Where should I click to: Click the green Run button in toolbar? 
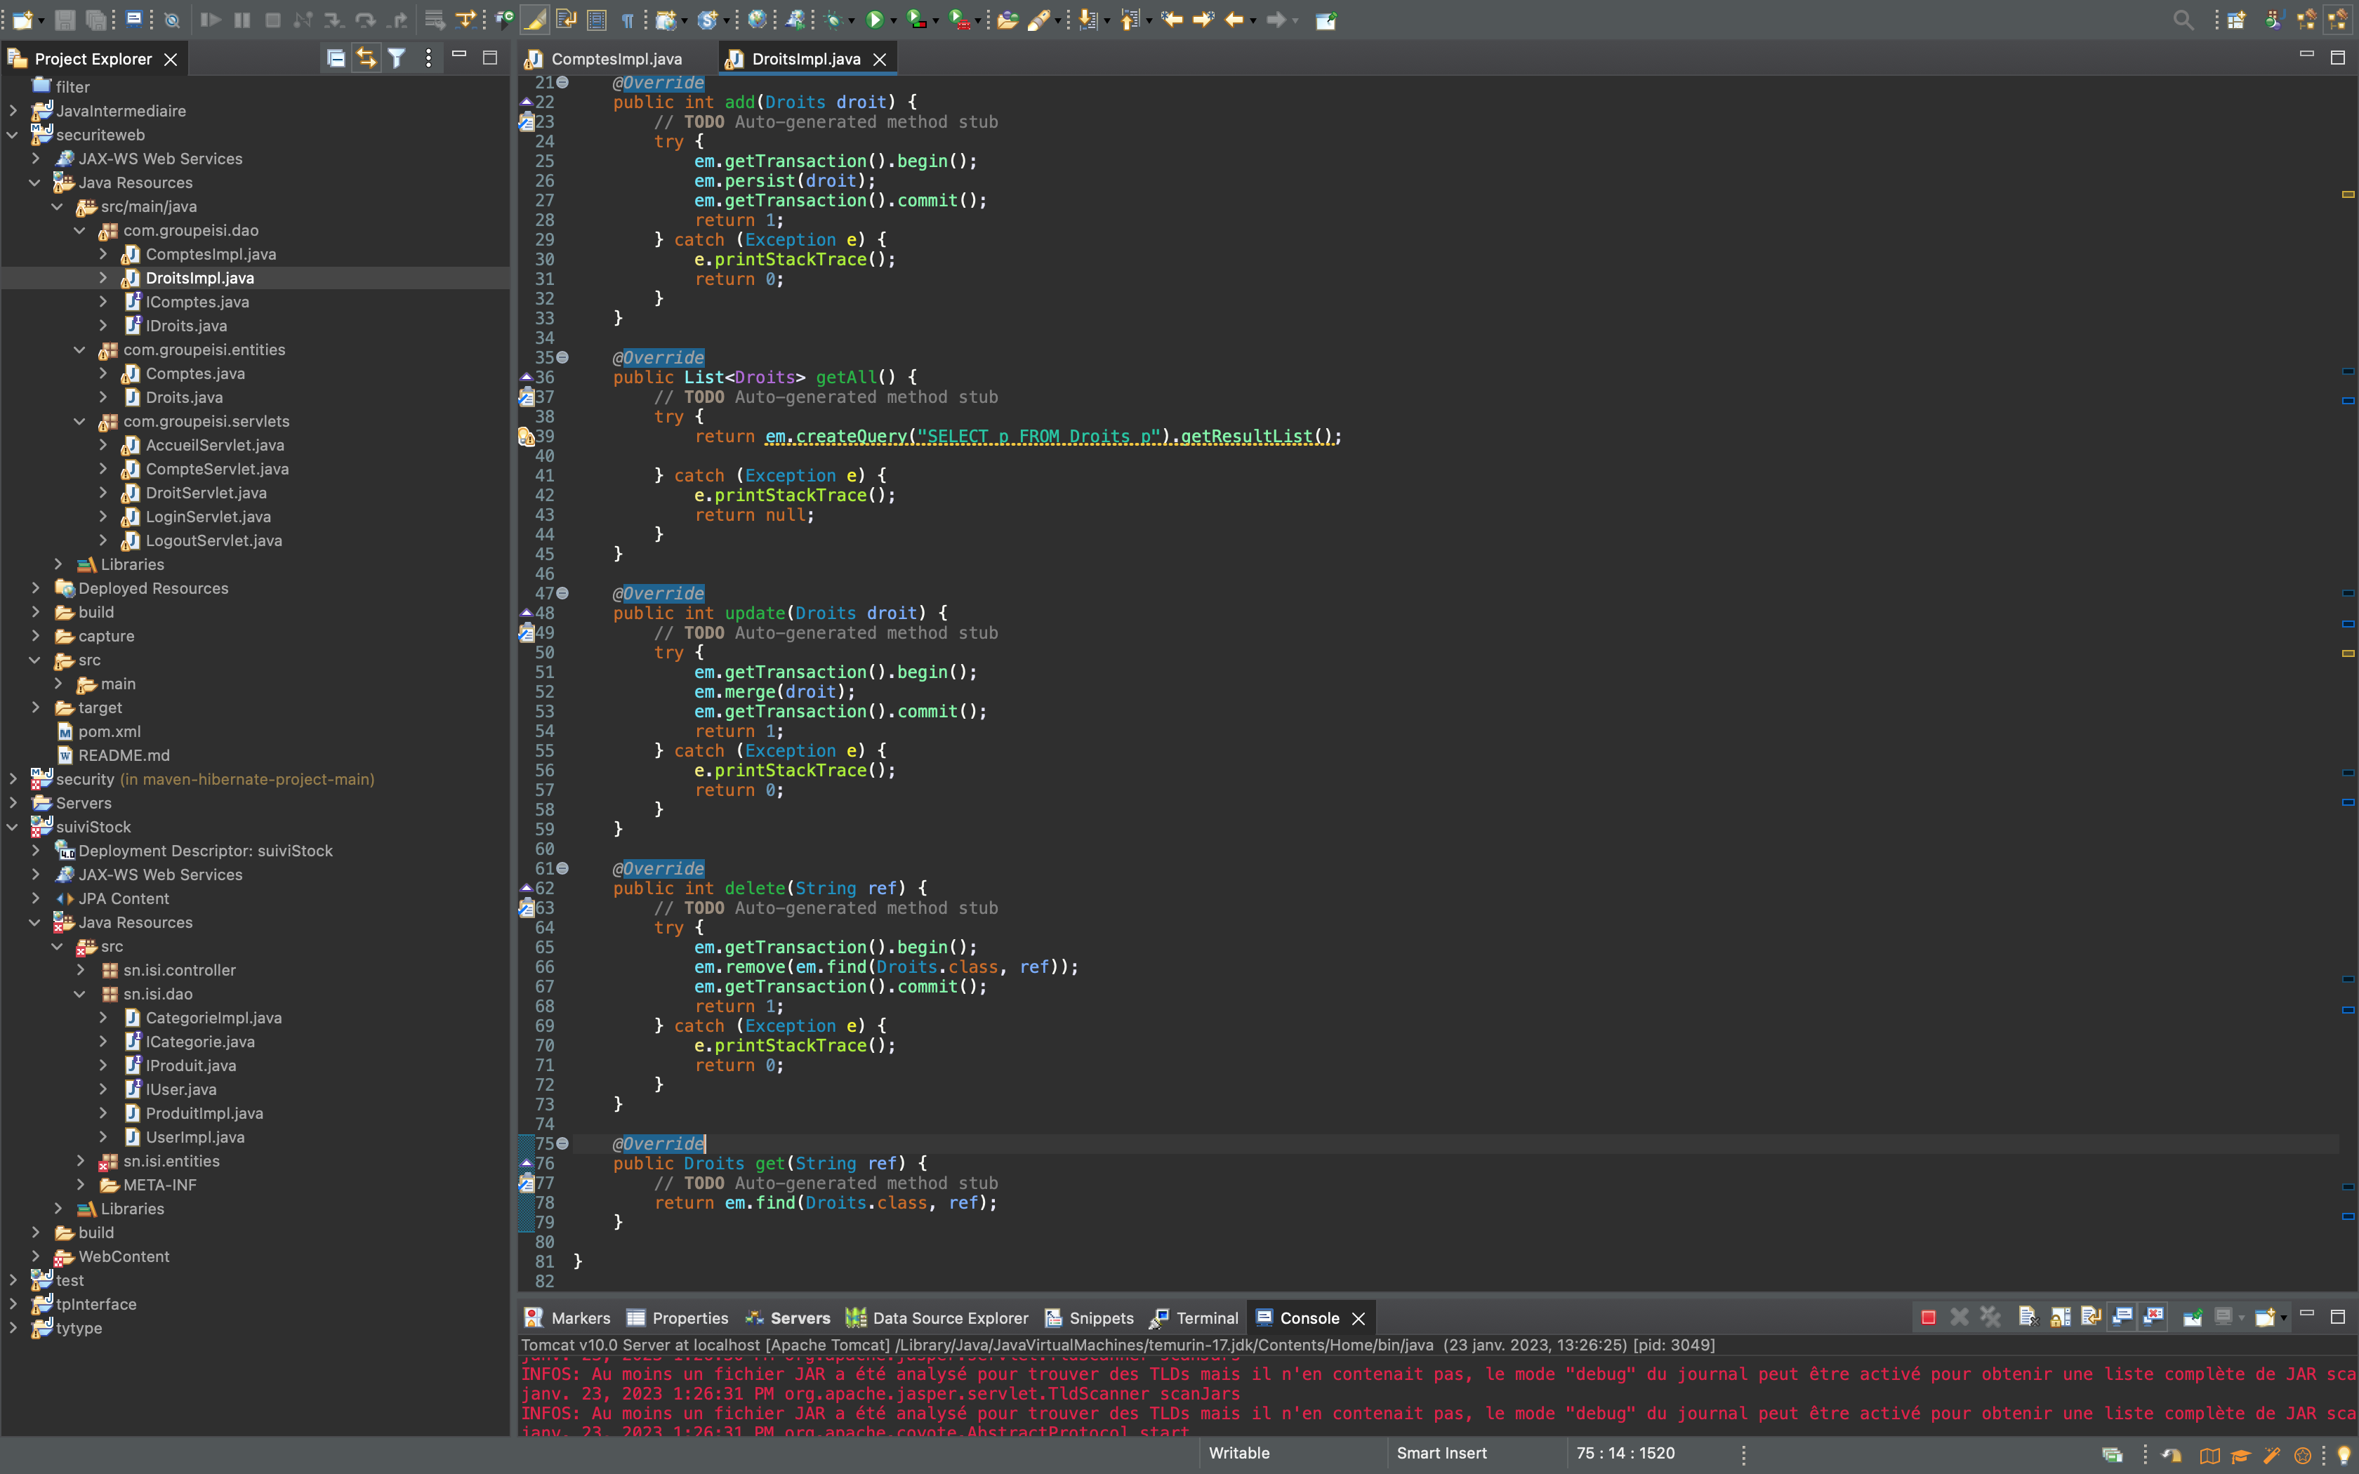[x=874, y=20]
